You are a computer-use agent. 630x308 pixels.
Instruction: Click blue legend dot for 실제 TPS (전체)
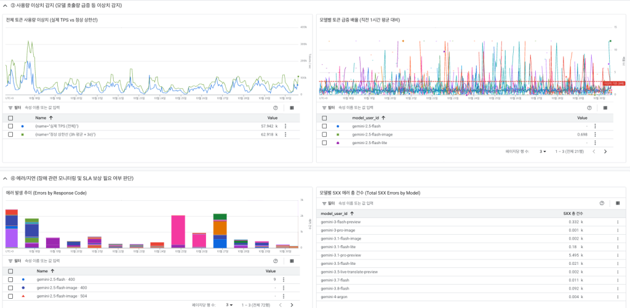tap(22, 126)
